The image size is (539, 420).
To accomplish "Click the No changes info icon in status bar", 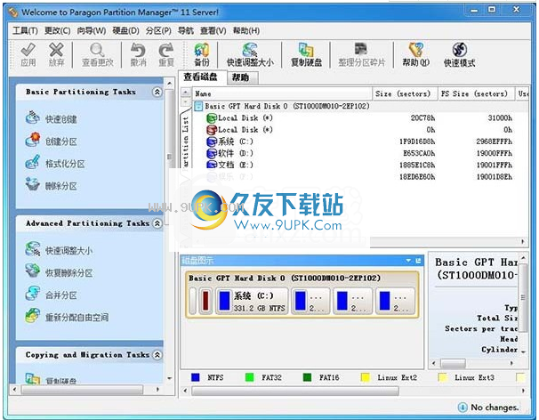I will pos(463,408).
